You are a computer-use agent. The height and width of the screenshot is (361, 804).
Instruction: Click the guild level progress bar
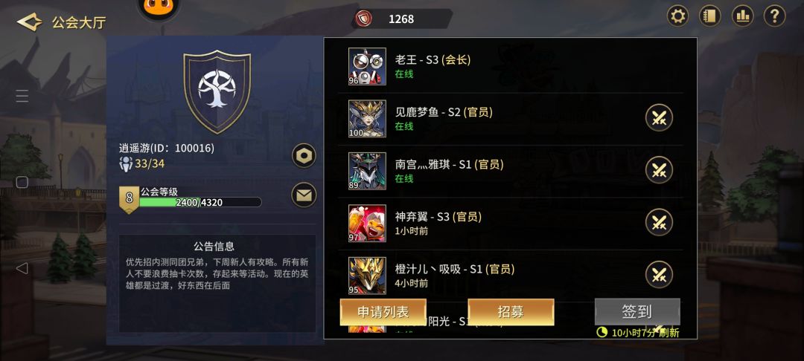pos(200,203)
